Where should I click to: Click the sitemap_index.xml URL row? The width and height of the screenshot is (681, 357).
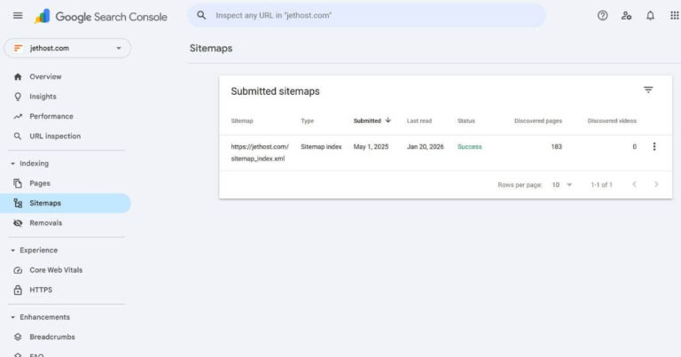(x=446, y=152)
